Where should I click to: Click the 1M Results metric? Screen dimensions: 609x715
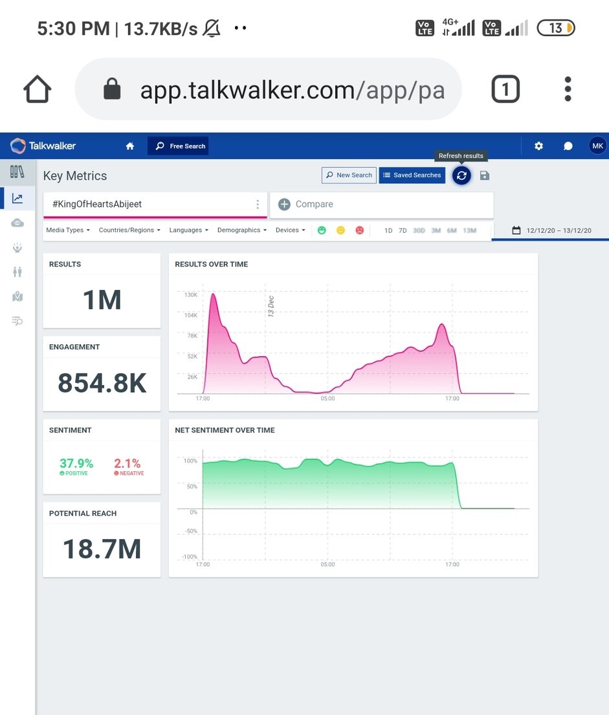(102, 300)
